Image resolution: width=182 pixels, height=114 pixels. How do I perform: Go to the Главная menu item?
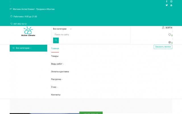tap(55, 48)
